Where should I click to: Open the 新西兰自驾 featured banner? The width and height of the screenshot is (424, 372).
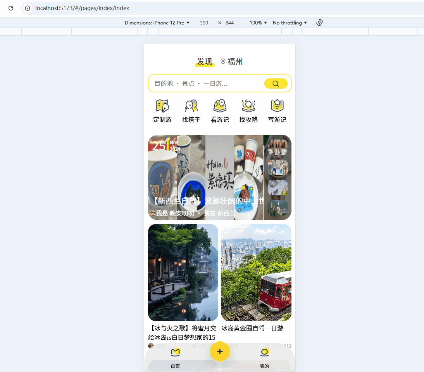pos(220,177)
